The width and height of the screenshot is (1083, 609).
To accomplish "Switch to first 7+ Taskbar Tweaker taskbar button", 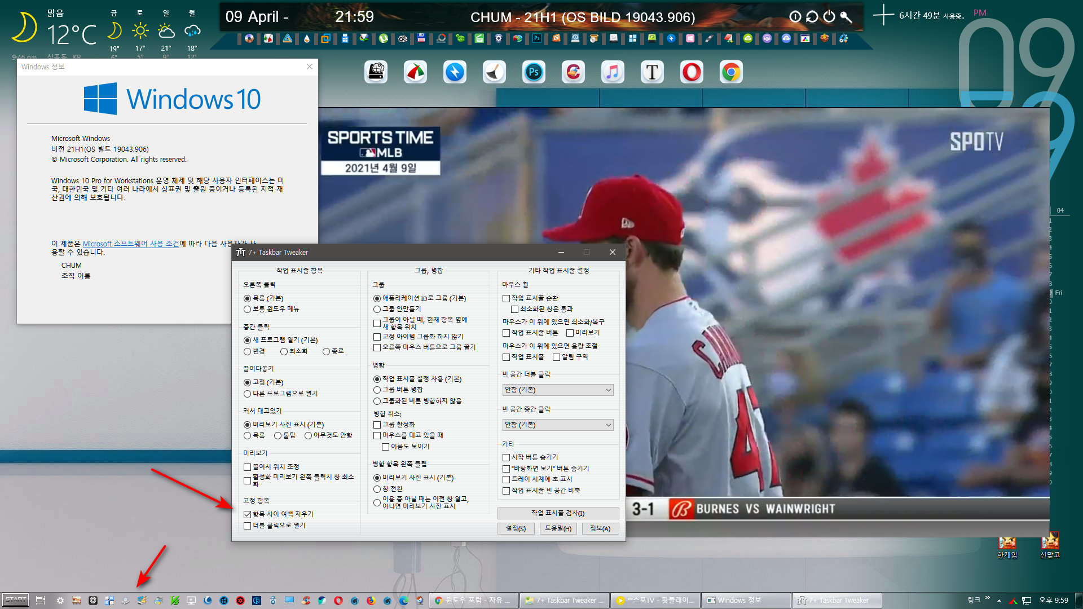I will 565,601.
